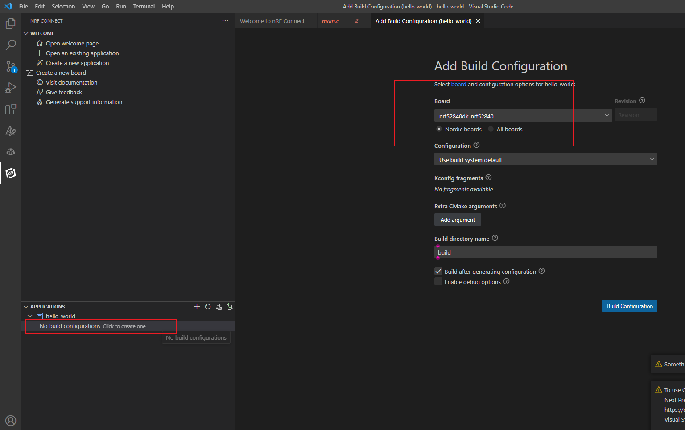Image resolution: width=685 pixels, height=430 pixels.
Task: Open the Run menu
Action: click(121, 6)
